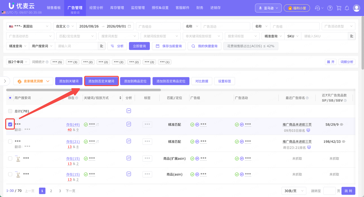Open the AI assistant icon in header
Viewport: 364px width, 197px height.
tap(318, 8)
